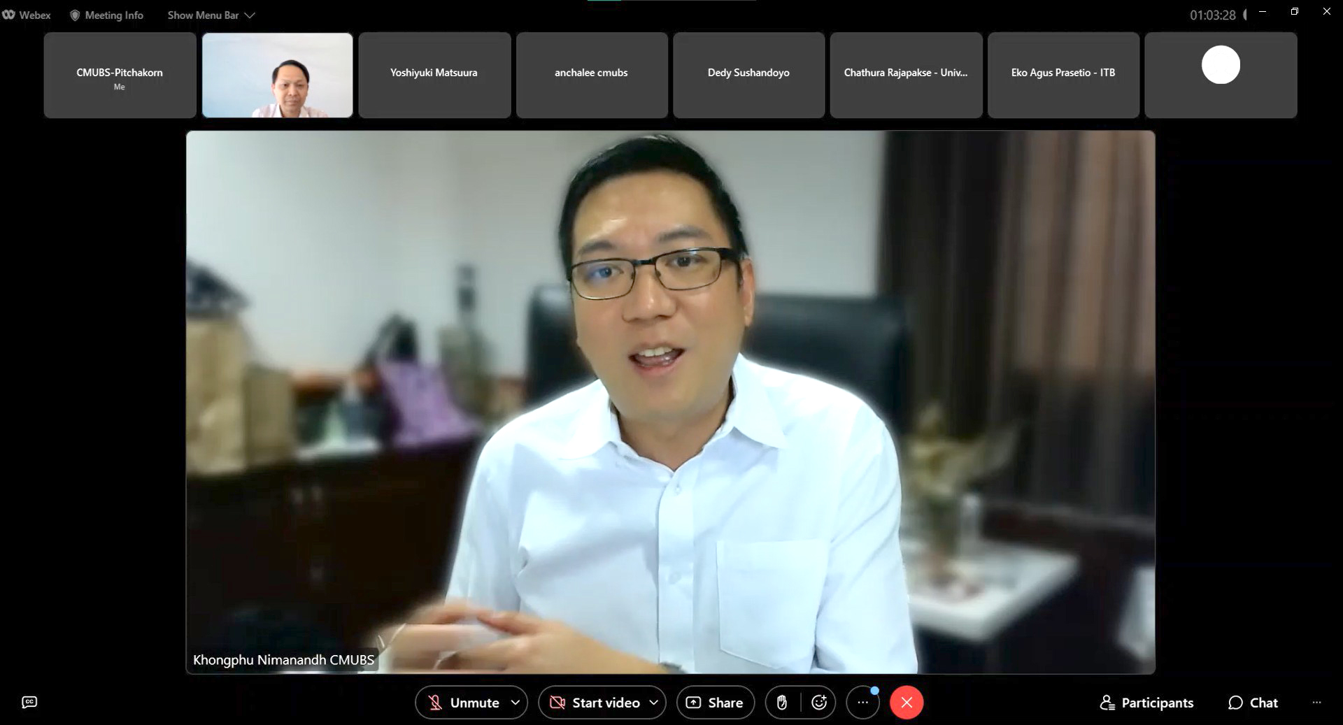Image resolution: width=1343 pixels, height=725 pixels.
Task: Click the Participants person icon
Action: (x=1107, y=703)
